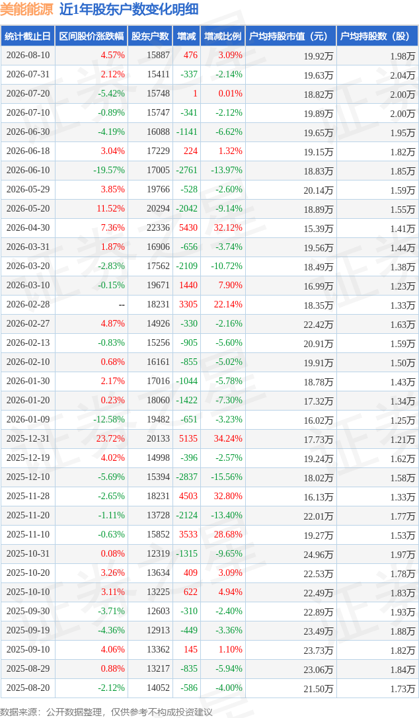The height and width of the screenshot is (718, 419).
Task: Click the 2025-08-20 date cell
Action: (28, 688)
